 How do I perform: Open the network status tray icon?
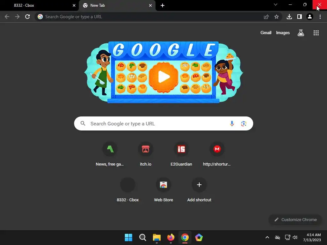tap(288, 237)
